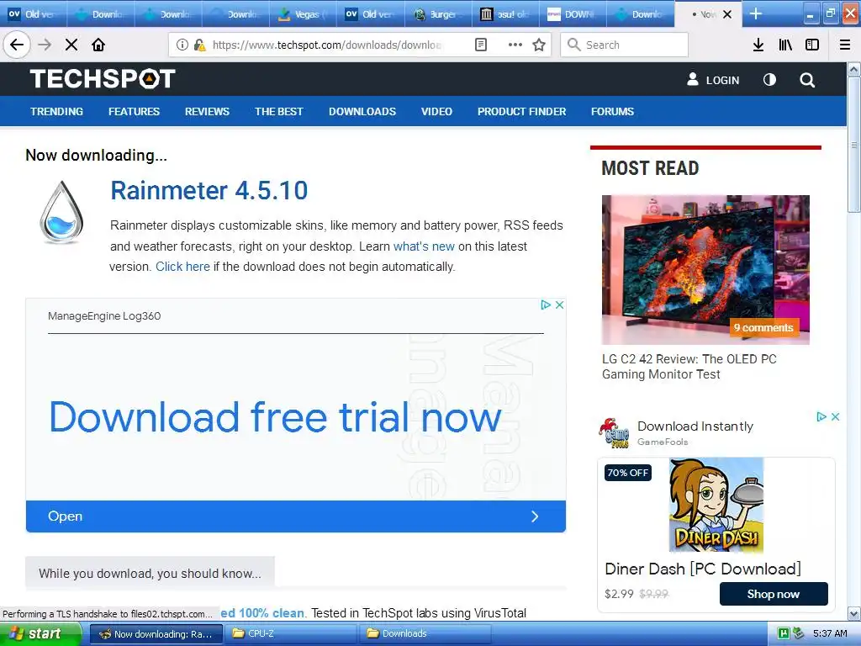This screenshot has width=861, height=646.
Task: Click the Open button's chevron arrow
Action: point(535,516)
